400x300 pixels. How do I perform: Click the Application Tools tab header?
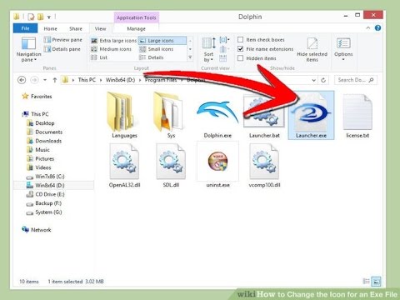[137, 17]
